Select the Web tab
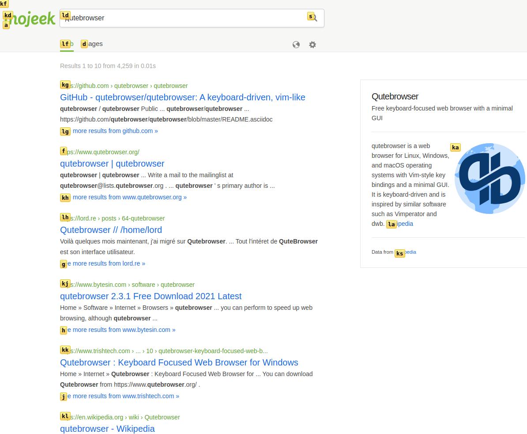527x434 pixels. tap(67, 44)
